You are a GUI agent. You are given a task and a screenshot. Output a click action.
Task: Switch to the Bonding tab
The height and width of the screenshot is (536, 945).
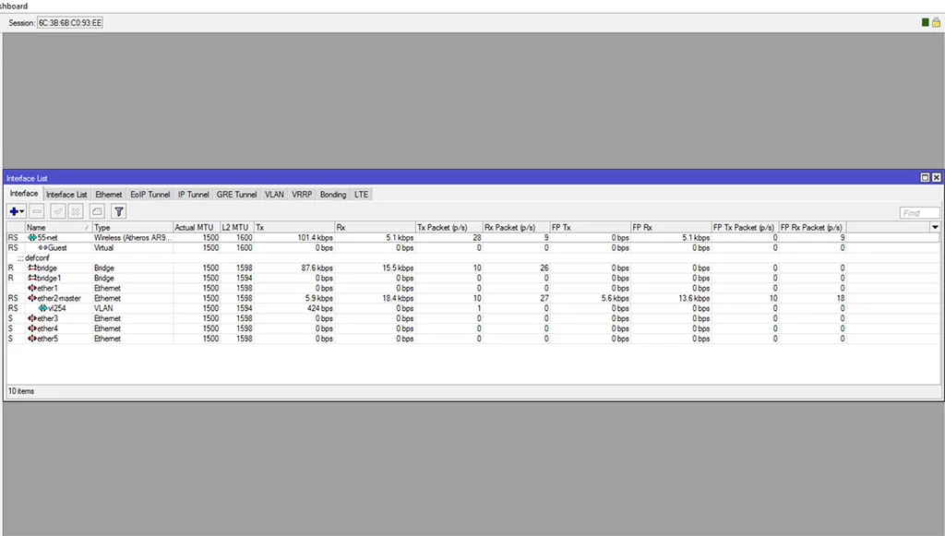point(332,195)
